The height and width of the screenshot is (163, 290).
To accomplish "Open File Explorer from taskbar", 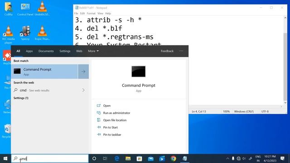I will (128, 158).
